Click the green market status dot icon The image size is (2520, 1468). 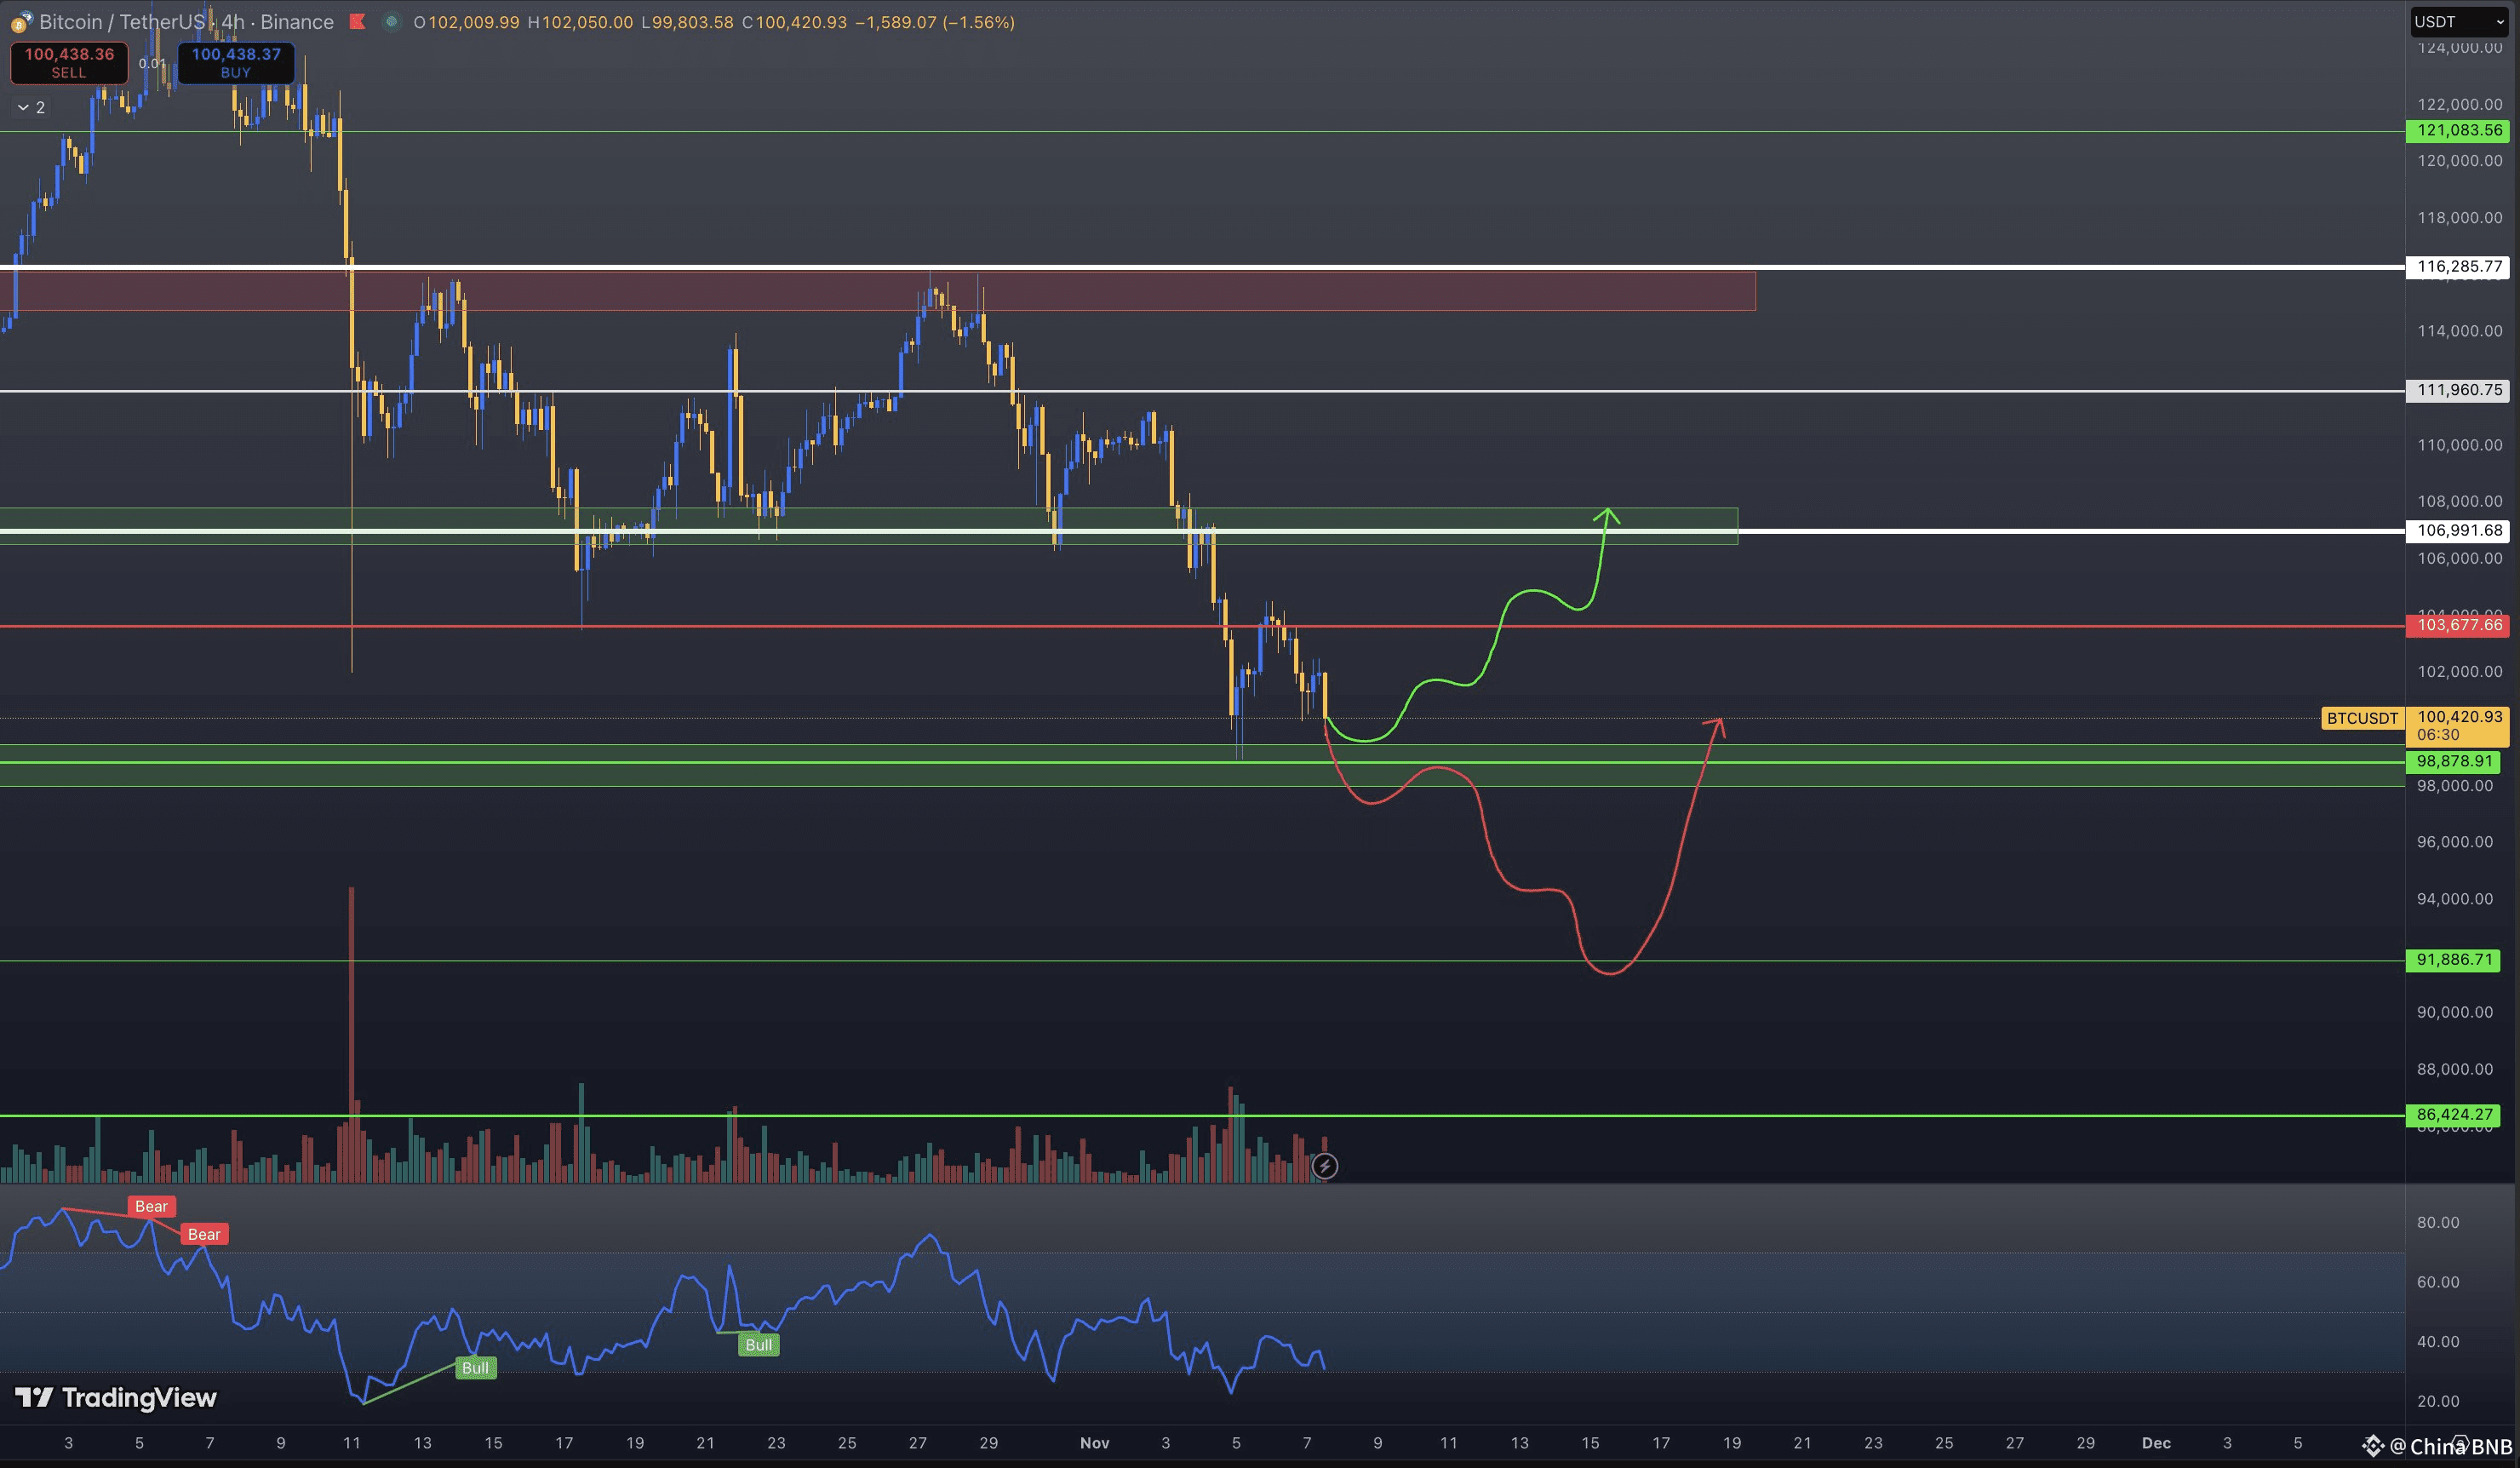(x=391, y=22)
